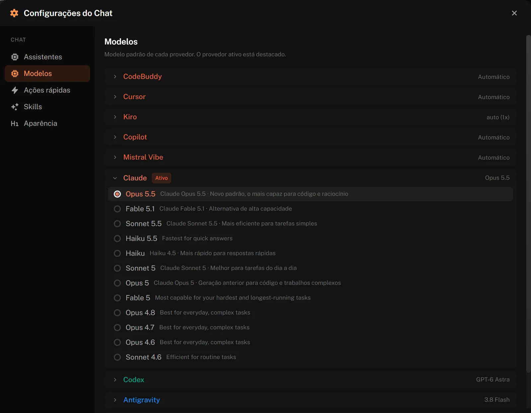Click the GPT-6 Astra value for Codex
The height and width of the screenshot is (413, 531).
coord(493,379)
